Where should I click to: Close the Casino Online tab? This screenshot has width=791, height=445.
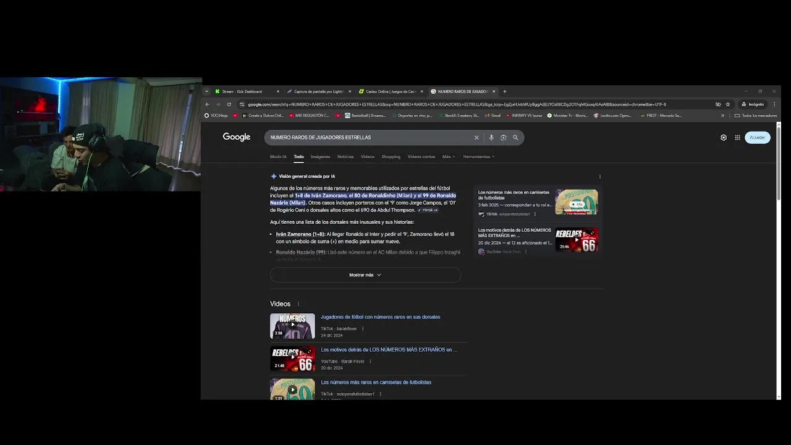tap(421, 91)
